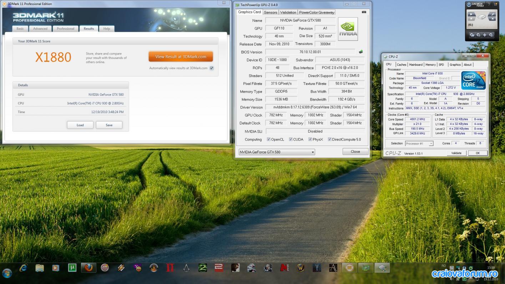Open Windows Explorer folder on taskbar
Screen dimensions: 505x284
(40, 268)
